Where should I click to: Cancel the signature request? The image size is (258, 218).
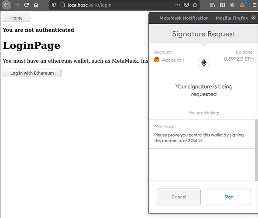click(x=179, y=197)
